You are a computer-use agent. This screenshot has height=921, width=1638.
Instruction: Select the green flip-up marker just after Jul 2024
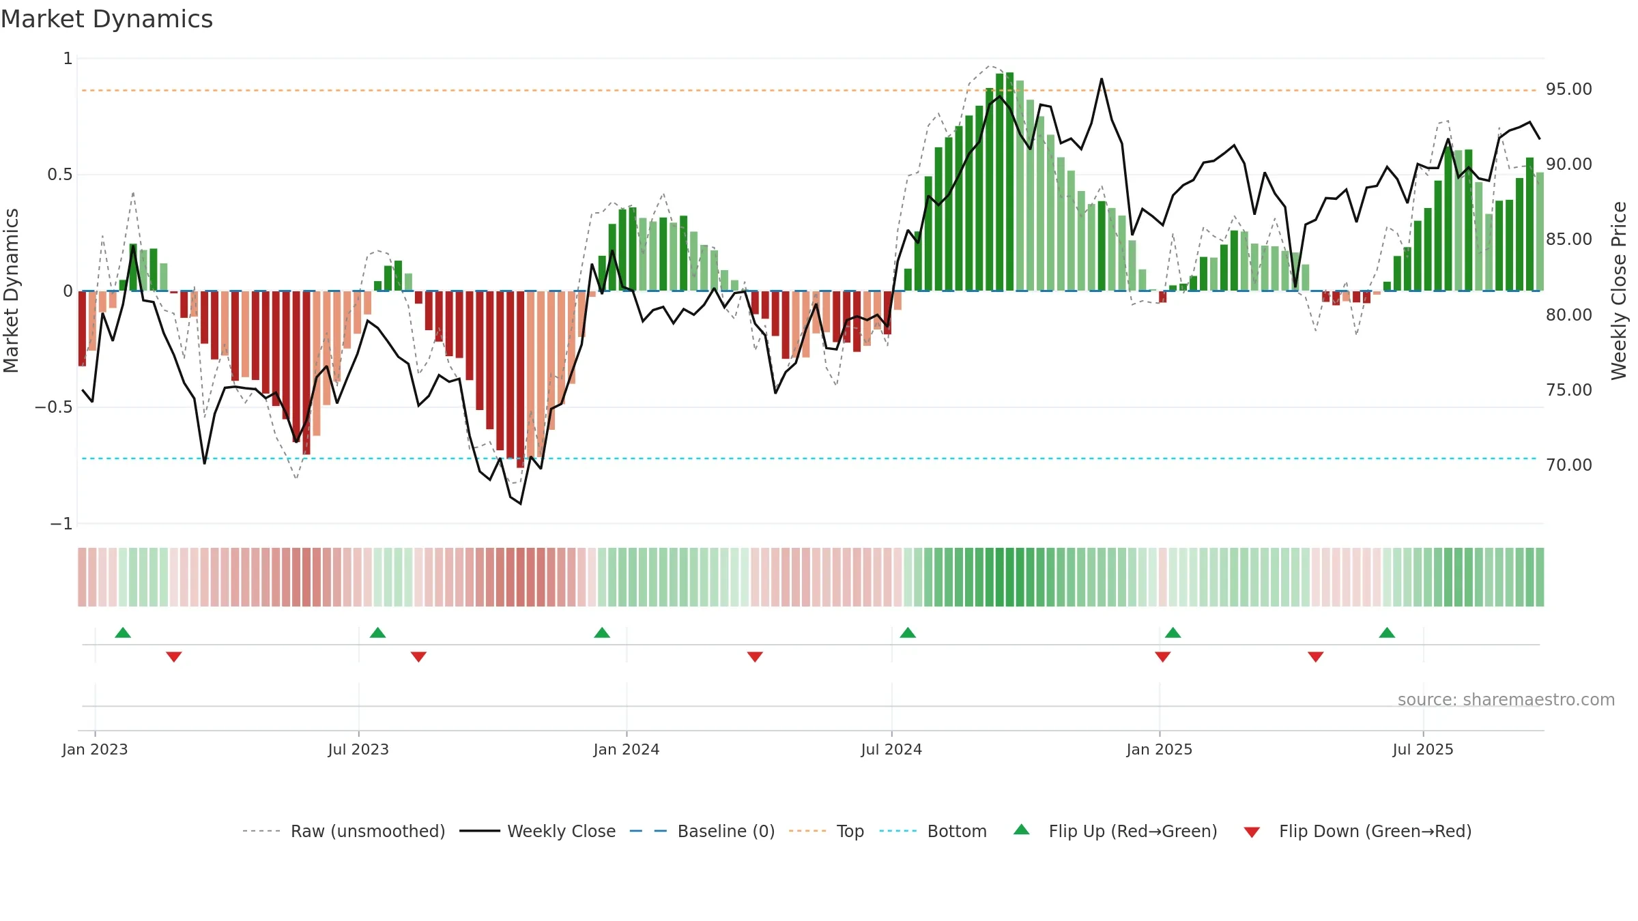click(908, 632)
